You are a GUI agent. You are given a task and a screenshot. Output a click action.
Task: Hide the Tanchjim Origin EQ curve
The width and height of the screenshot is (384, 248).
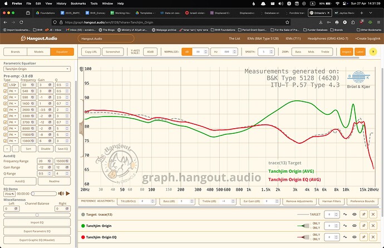(355, 237)
